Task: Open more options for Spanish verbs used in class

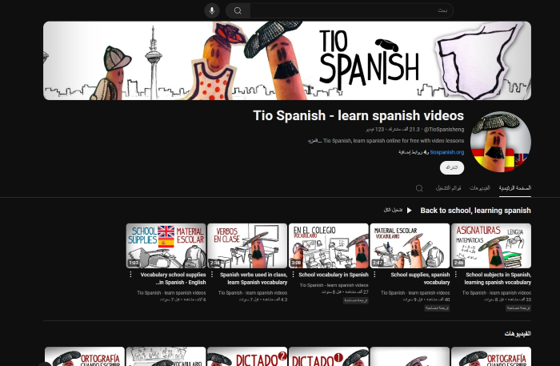Action: pyautogui.click(x=212, y=274)
